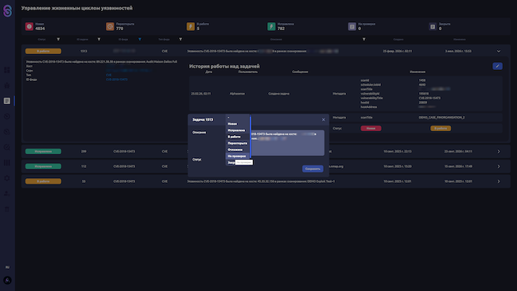Open the clock history icon in sidebar
Screen dimensions: 517x291
coord(7,116)
